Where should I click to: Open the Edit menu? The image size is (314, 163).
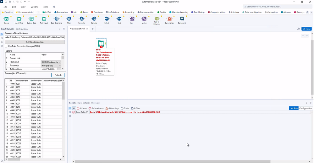tap(14, 7)
